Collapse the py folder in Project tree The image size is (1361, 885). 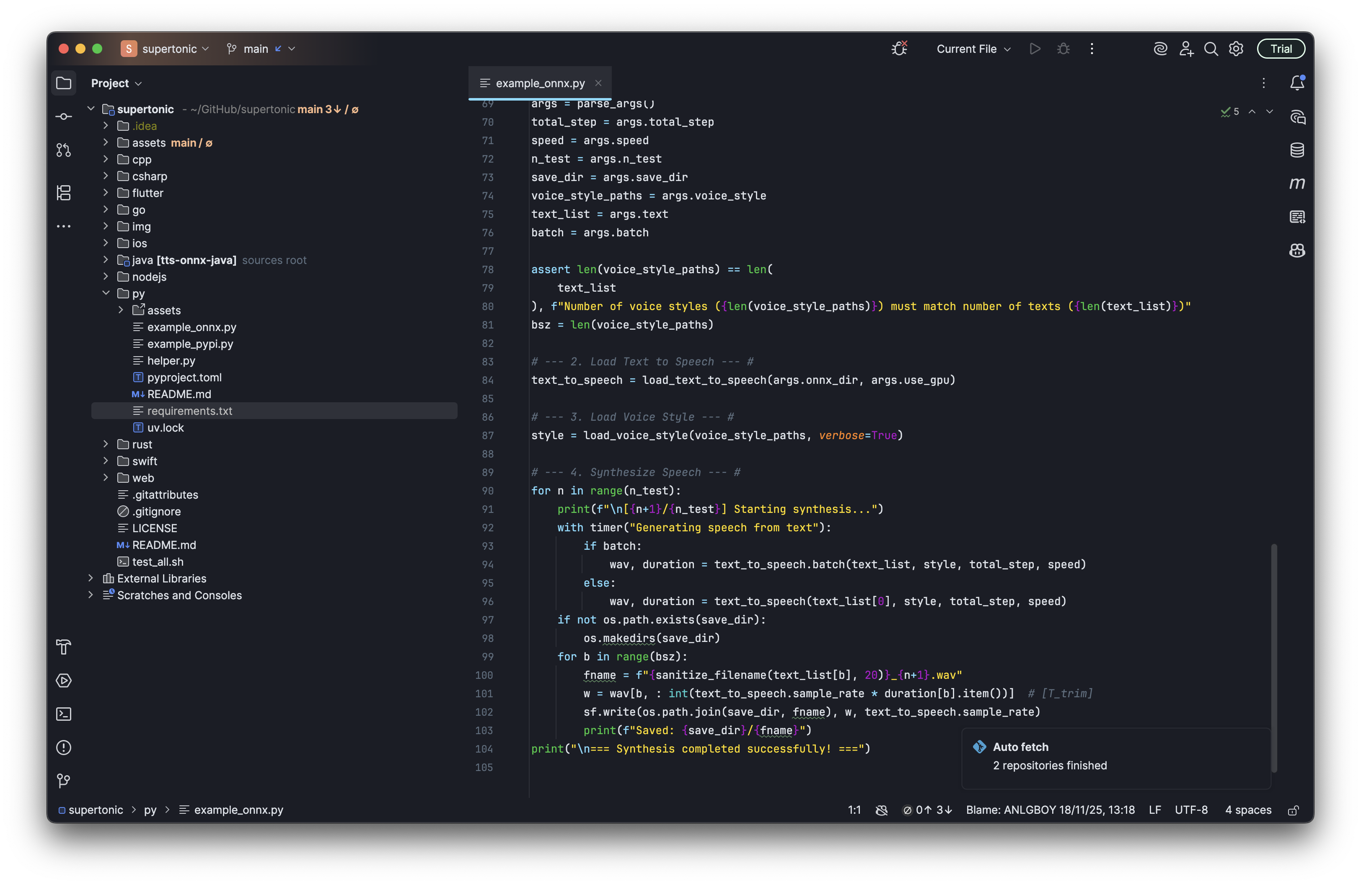(x=106, y=293)
